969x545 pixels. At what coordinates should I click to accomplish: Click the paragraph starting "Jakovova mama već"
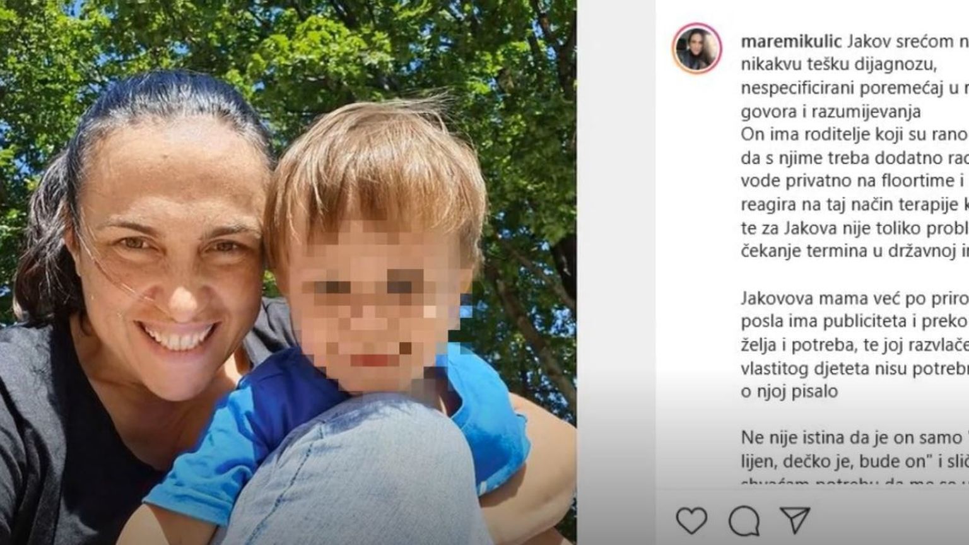click(x=855, y=344)
